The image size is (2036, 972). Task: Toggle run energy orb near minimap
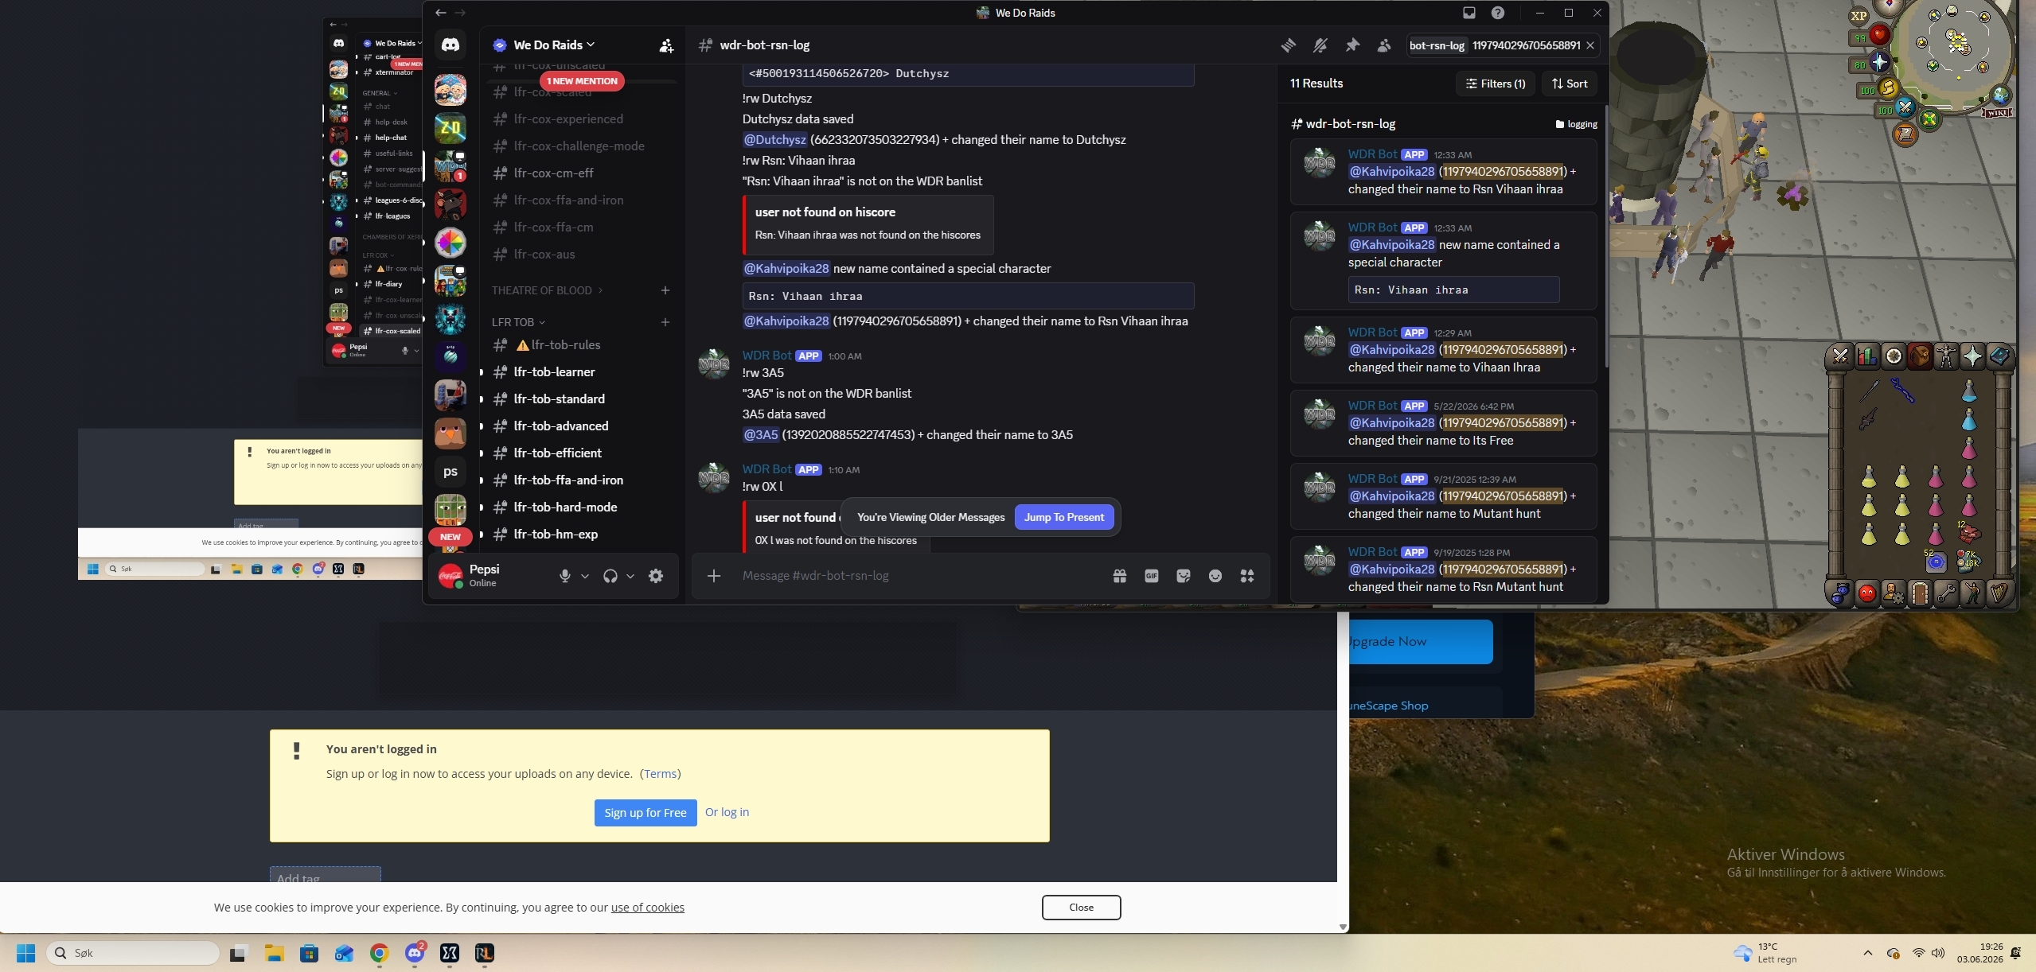pyautogui.click(x=1879, y=88)
